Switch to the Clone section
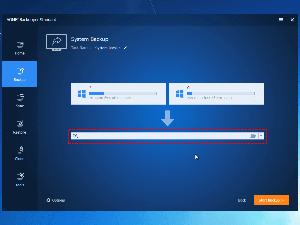This screenshot has height=225, width=300. 20,153
